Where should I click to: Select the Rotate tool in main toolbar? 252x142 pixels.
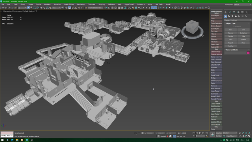(44, 7)
